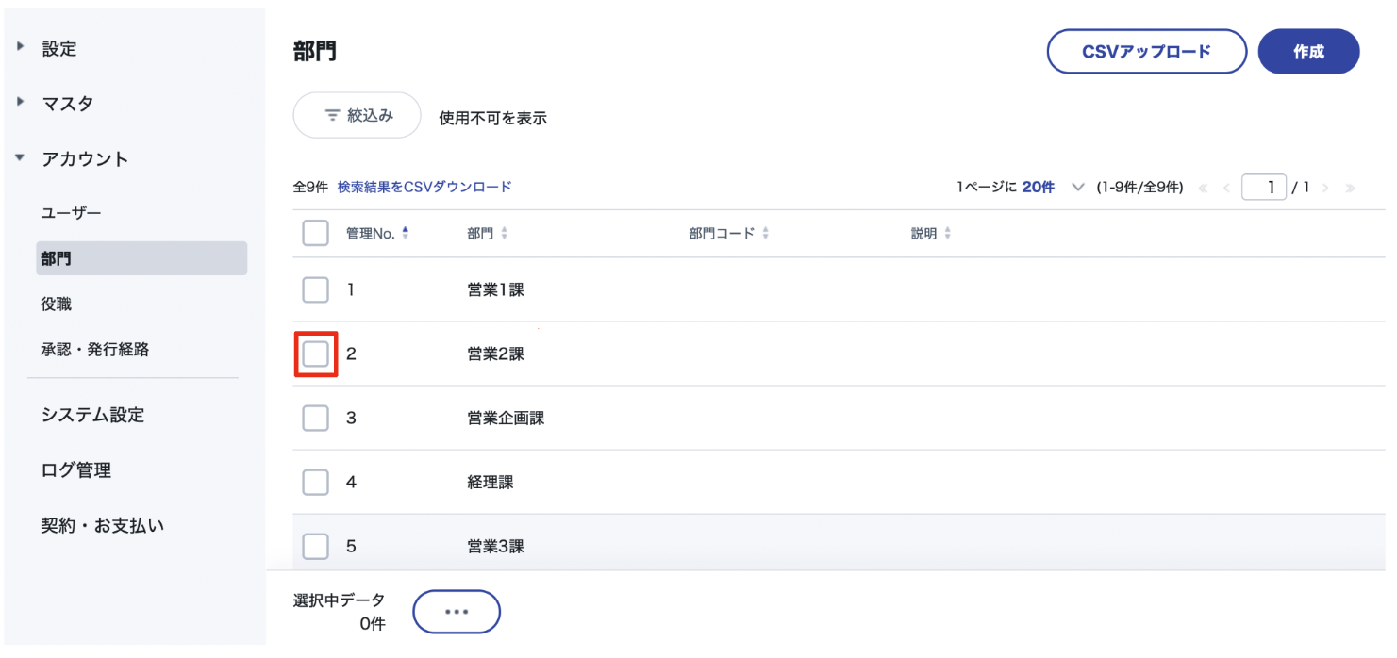Go to last page with double-right arrow

point(1350,188)
